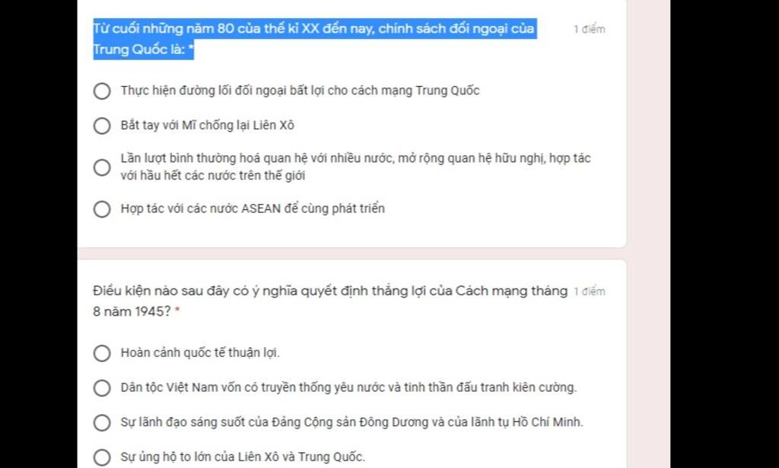779x468 pixels.
Task: Select radio circle 'Sự lãnh đạo sáng suốt của Đảng'
Action: point(102,423)
